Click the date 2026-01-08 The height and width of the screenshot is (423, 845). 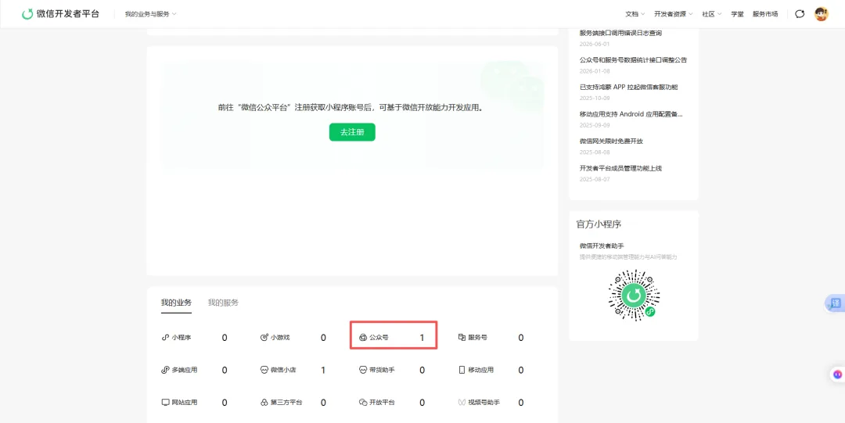595,71
